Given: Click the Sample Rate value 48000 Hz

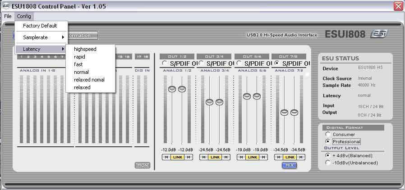Looking at the screenshot, I should pyautogui.click(x=367, y=85).
